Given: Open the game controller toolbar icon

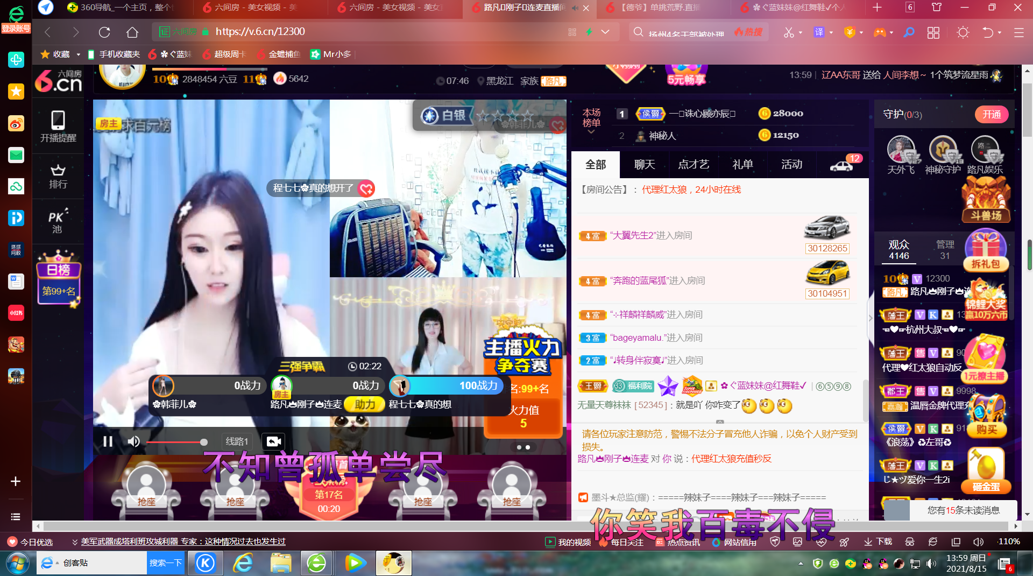Looking at the screenshot, I should tap(880, 32).
